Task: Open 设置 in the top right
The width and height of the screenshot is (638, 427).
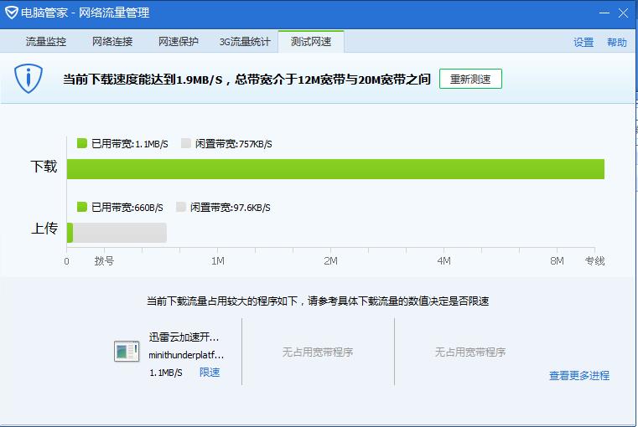Action: click(584, 42)
